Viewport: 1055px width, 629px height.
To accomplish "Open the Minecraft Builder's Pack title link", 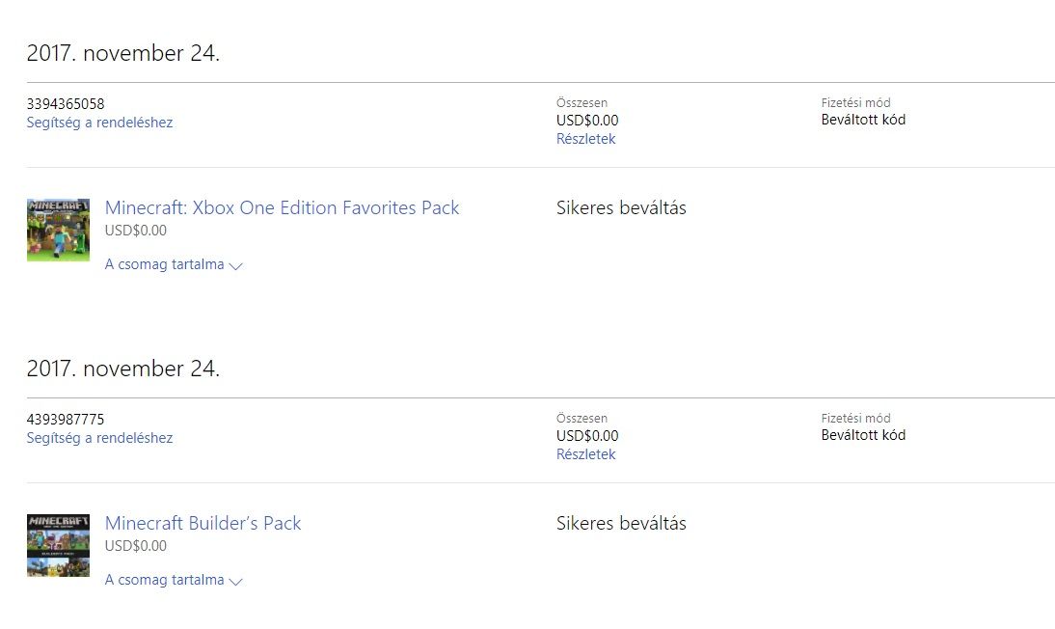I will (x=203, y=523).
